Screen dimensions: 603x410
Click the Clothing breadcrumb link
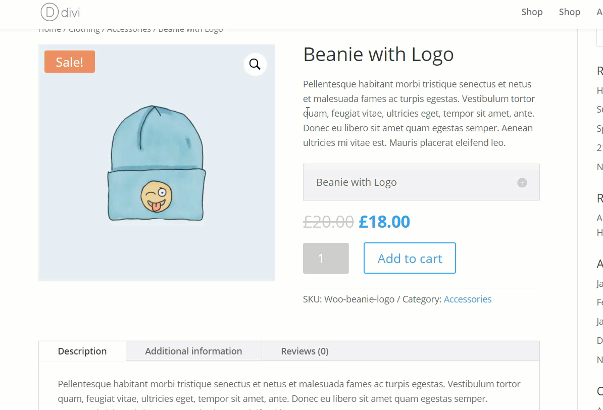point(84,30)
